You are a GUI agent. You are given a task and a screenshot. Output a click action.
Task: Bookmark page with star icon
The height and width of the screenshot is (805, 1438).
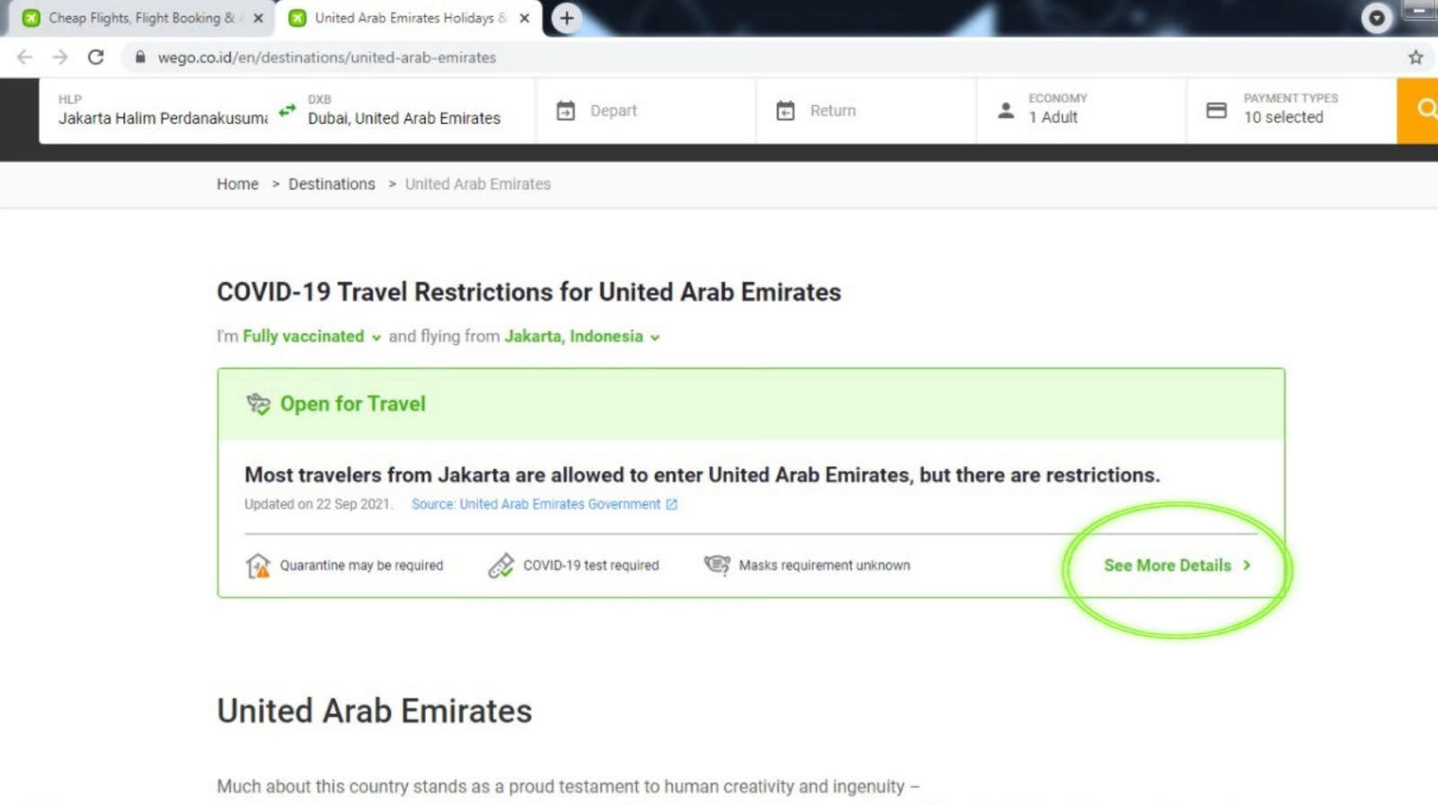pos(1416,57)
